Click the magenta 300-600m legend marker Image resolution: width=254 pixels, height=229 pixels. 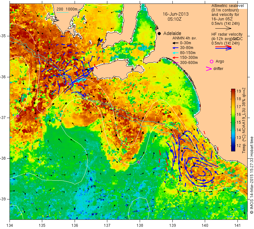pos(175,63)
